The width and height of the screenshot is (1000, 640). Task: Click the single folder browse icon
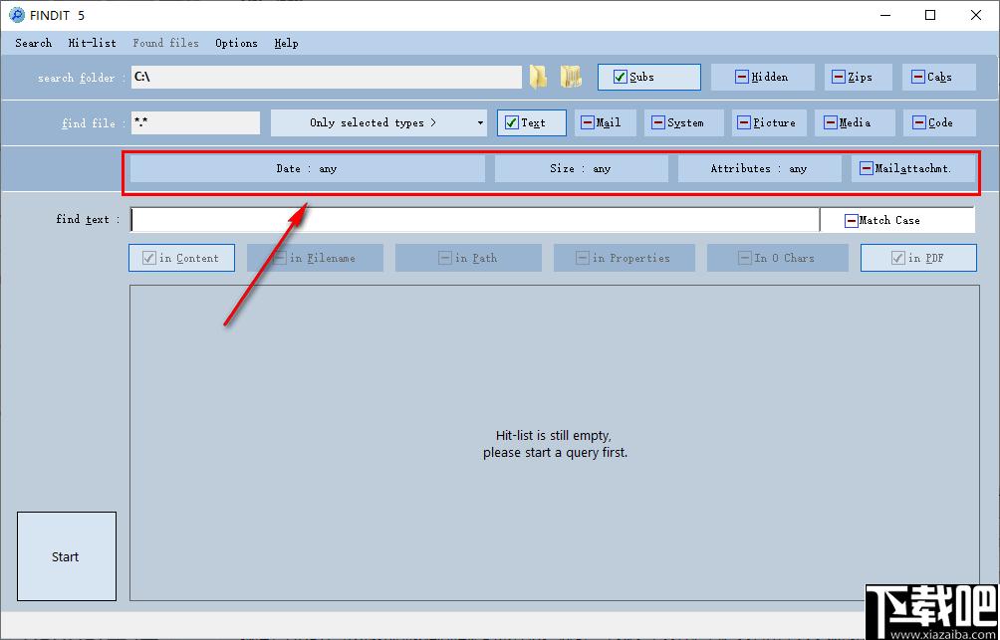point(538,77)
